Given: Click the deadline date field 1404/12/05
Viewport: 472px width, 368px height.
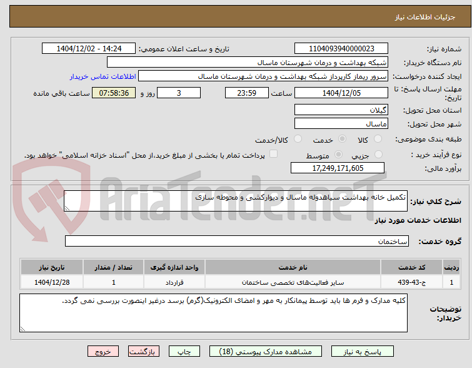Looking at the screenshot, I should pos(341,93).
